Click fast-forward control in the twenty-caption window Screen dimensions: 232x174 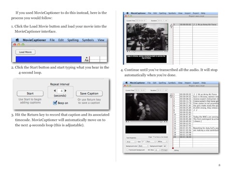tap(167, 122)
